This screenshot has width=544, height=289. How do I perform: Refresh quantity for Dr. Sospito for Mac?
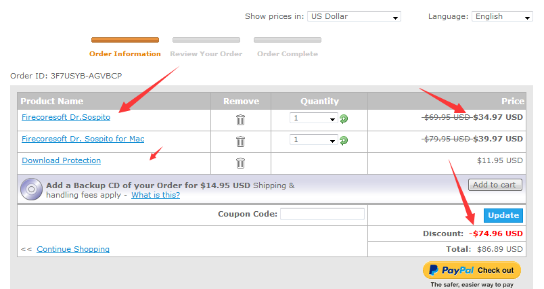click(x=344, y=141)
